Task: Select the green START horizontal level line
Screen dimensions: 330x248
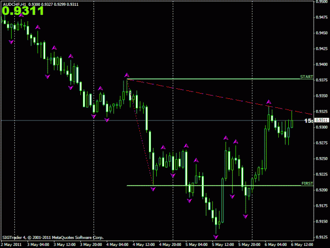Action: pos(220,79)
